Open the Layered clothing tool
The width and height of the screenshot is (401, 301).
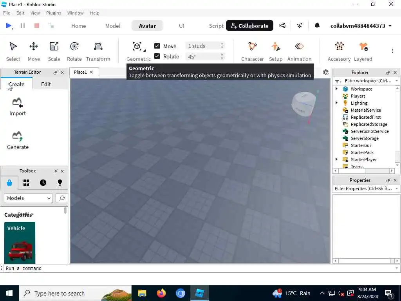363,51
